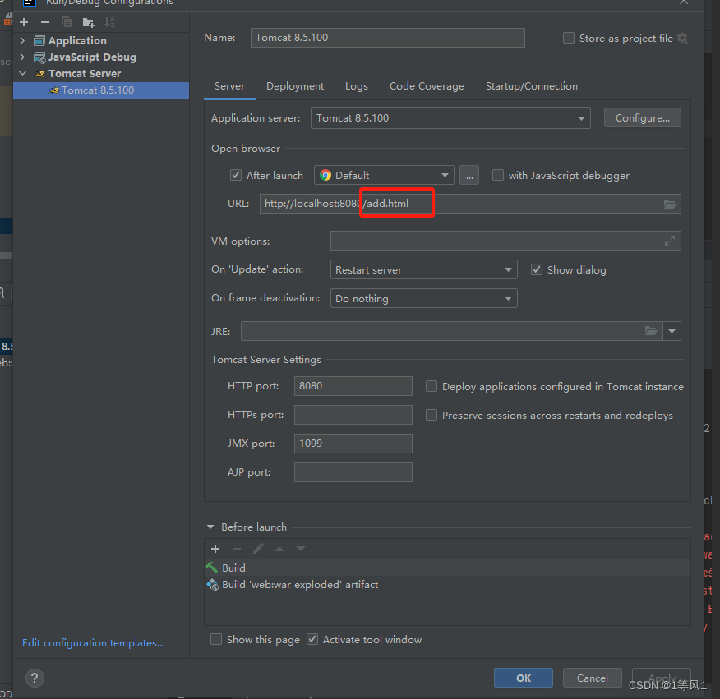The height and width of the screenshot is (699, 720).
Task: Open Edit configuration templates link
Action: [x=94, y=643]
